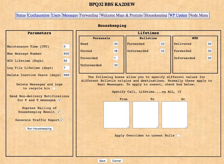Click the "Bulletins" group heading
The width and height of the screenshot is (224, 164).
(x=148, y=38)
